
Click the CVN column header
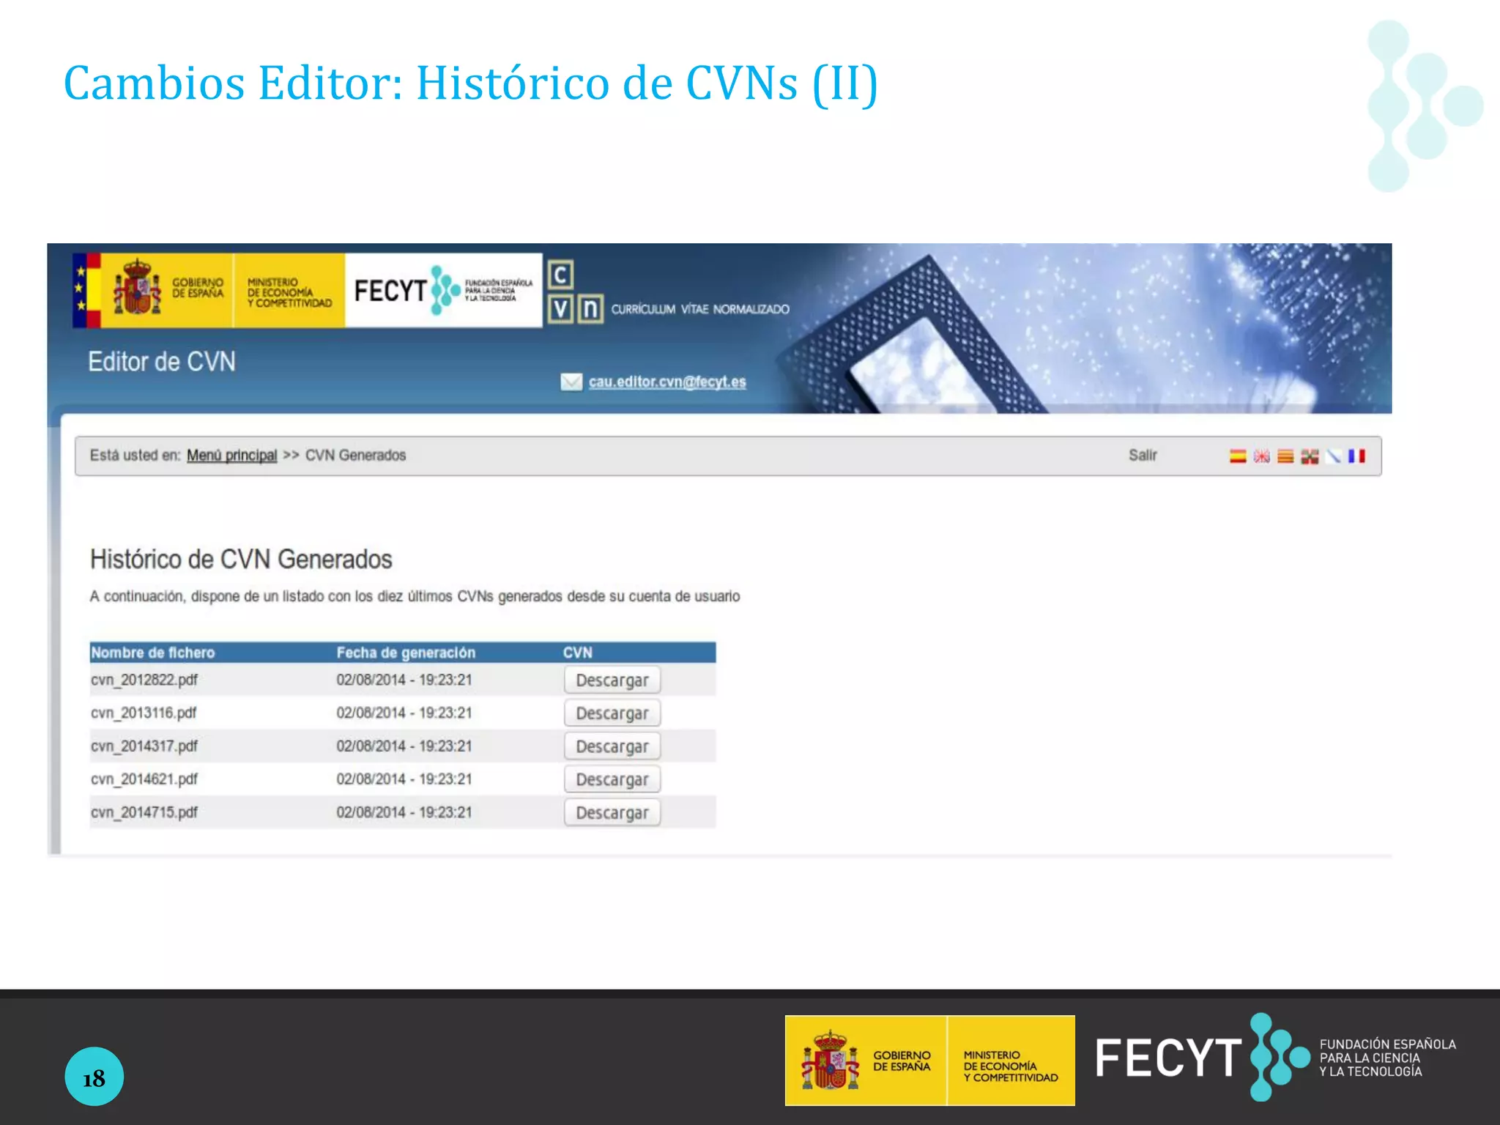[x=577, y=653]
